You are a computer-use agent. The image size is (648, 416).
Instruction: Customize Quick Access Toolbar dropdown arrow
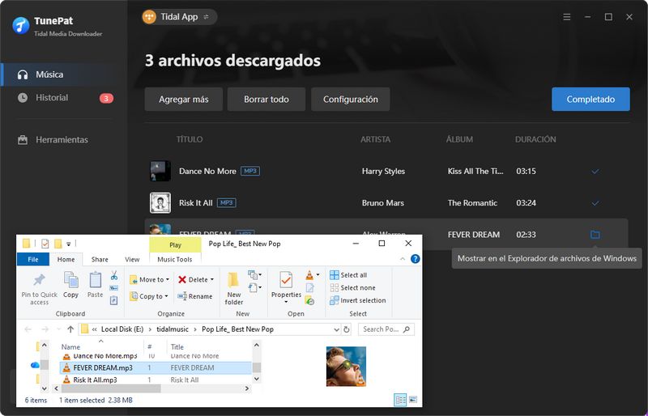pyautogui.click(x=69, y=244)
